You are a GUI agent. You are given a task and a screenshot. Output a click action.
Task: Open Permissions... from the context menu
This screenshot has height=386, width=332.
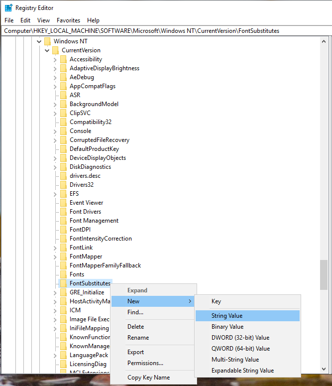[153, 363]
